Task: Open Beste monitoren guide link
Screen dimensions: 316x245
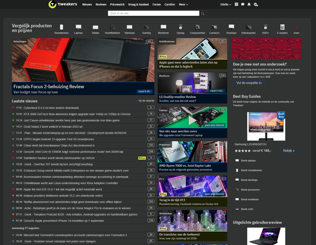Action: click(250, 200)
